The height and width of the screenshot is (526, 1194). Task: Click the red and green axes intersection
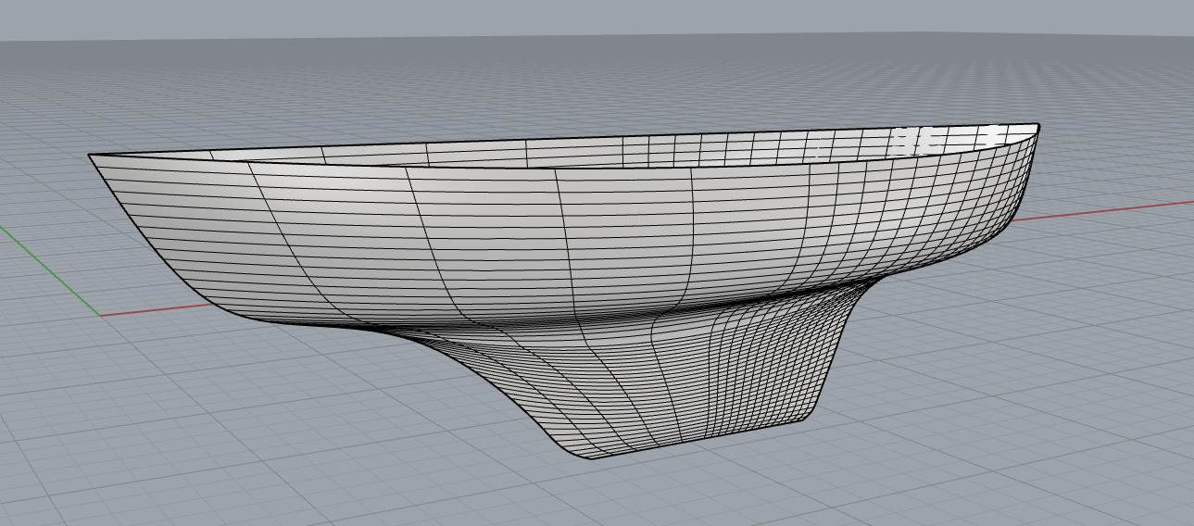pos(100,315)
